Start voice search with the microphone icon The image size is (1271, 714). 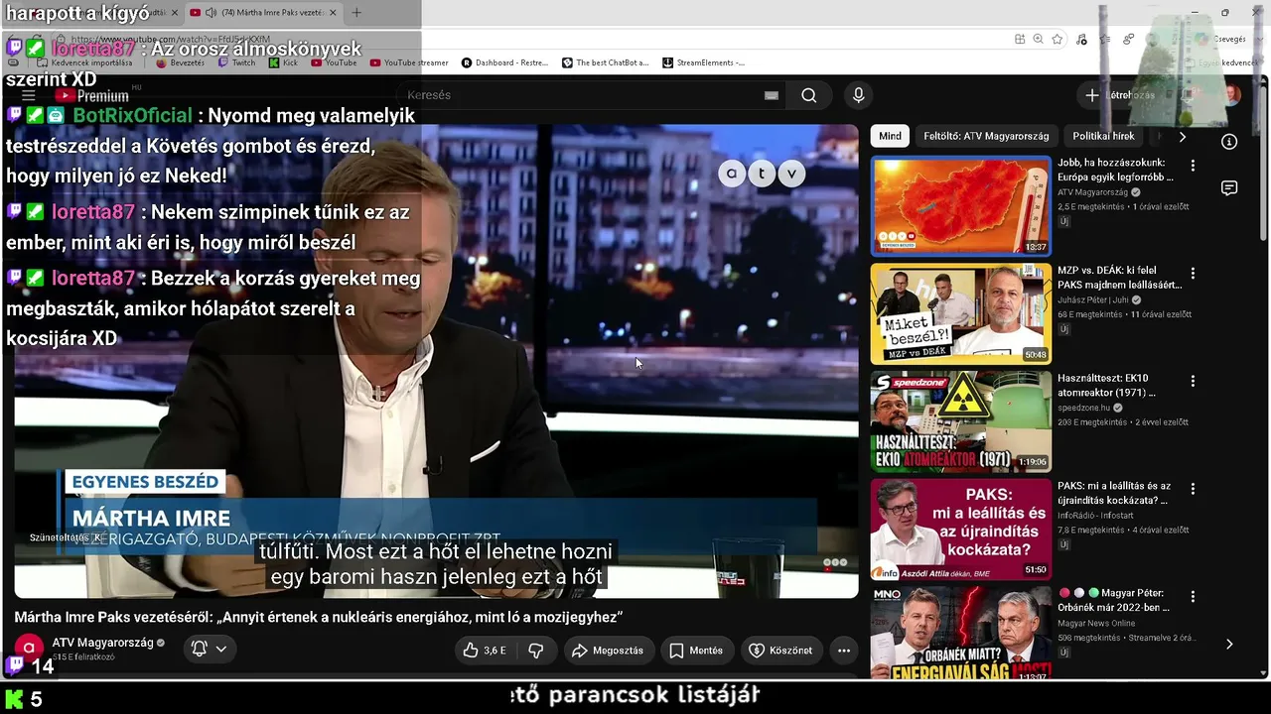[x=859, y=95]
